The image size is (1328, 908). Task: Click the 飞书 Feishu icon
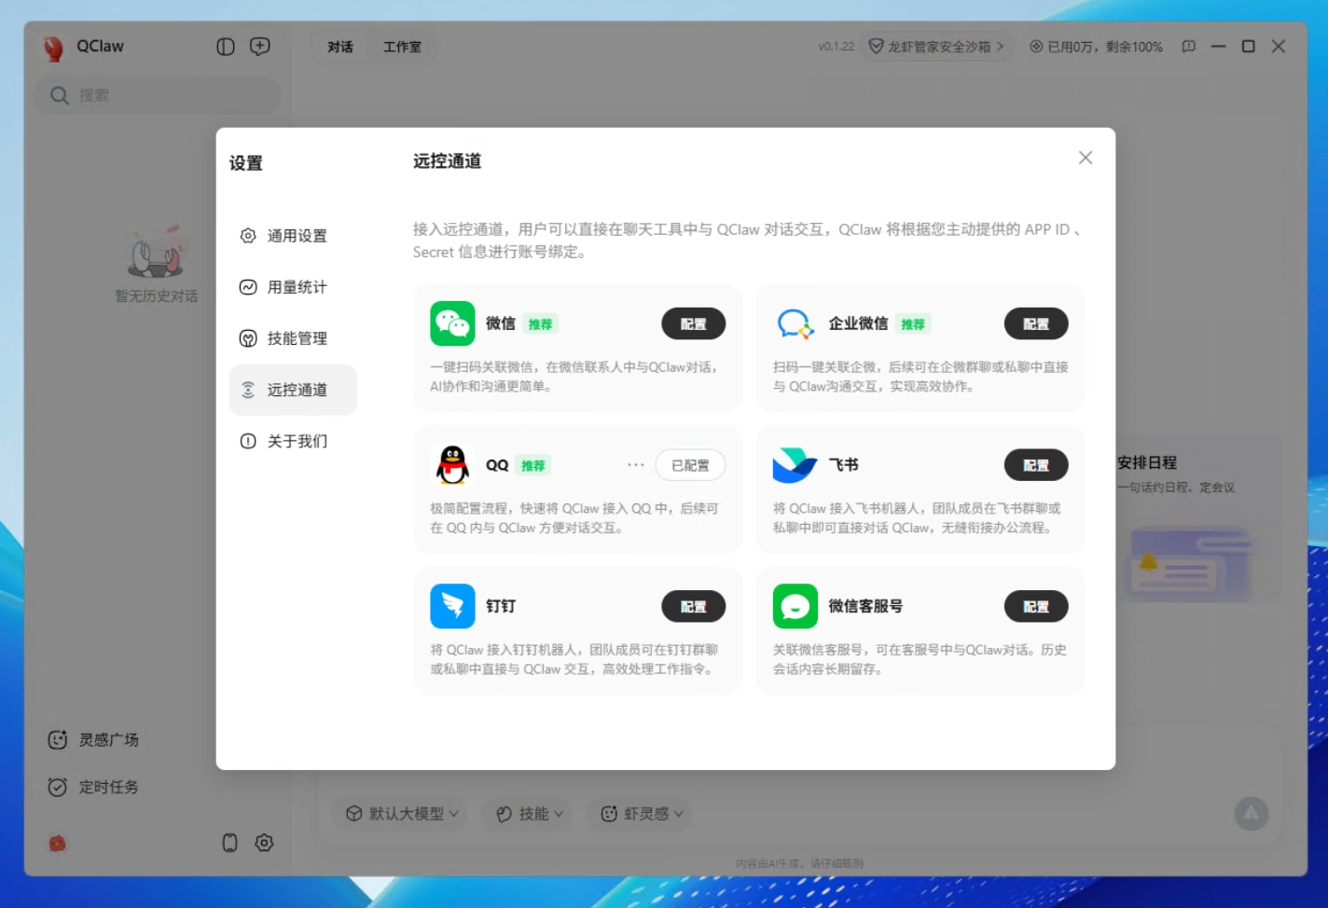[795, 464]
